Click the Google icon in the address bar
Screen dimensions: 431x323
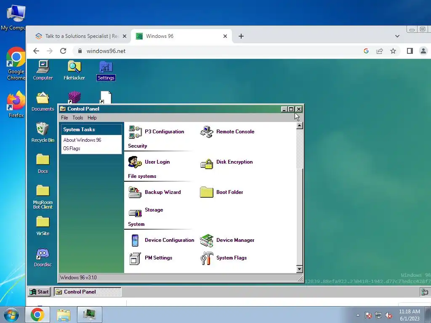[366, 51]
